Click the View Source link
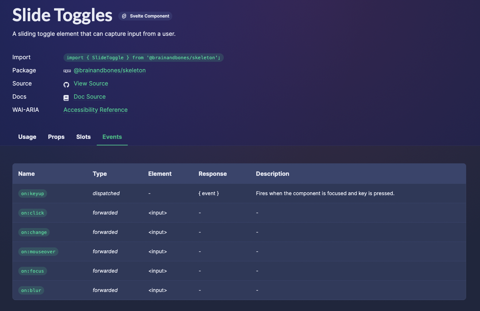The image size is (480, 311). [91, 83]
